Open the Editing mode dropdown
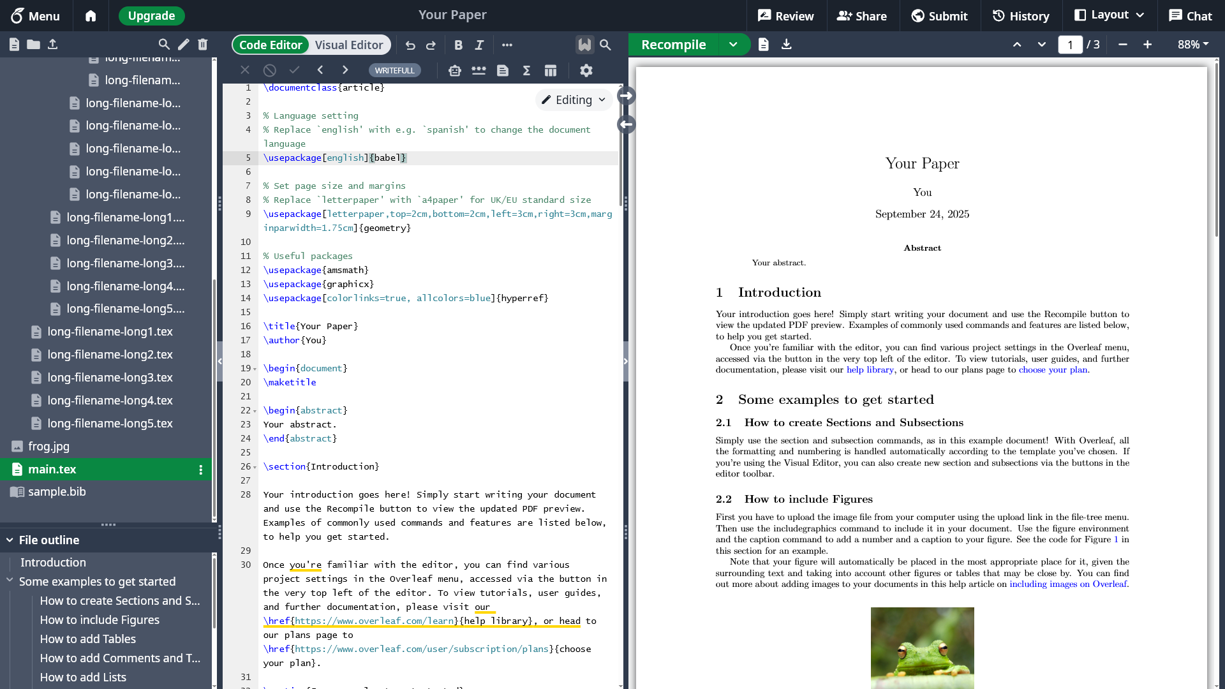The width and height of the screenshot is (1225, 689). point(574,100)
